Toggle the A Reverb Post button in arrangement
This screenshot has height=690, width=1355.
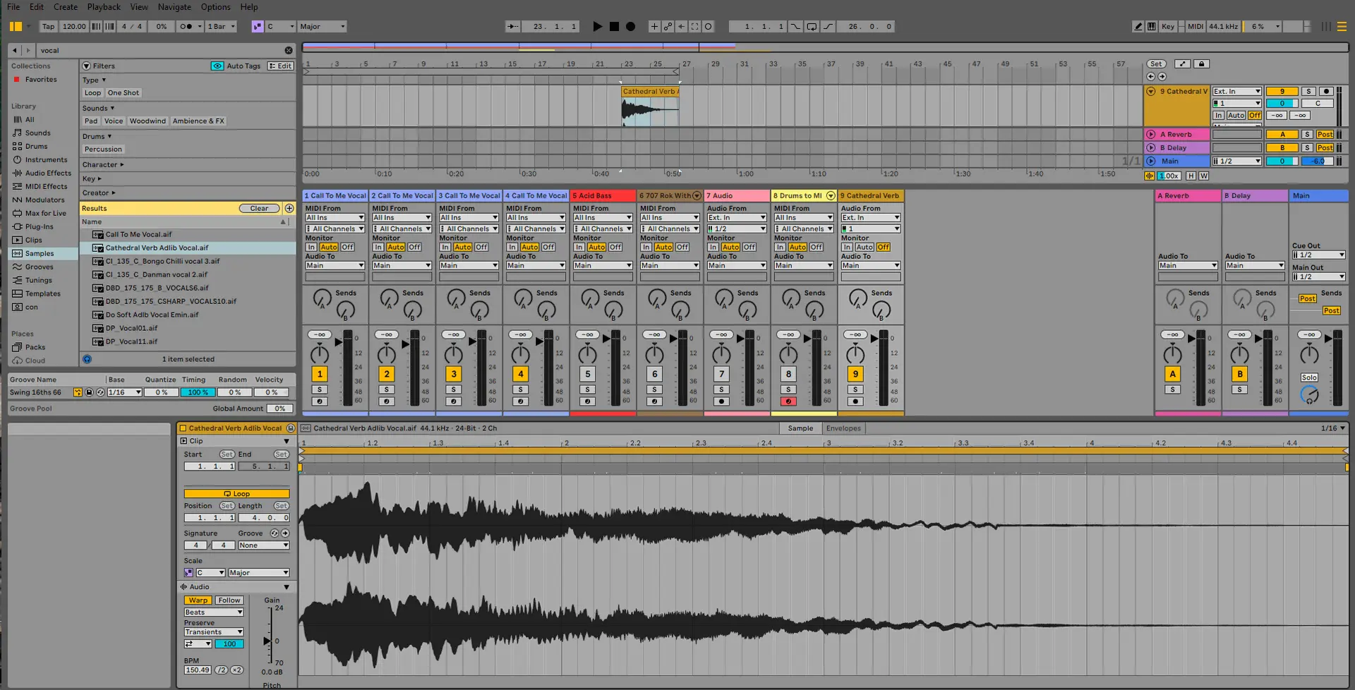pos(1325,134)
